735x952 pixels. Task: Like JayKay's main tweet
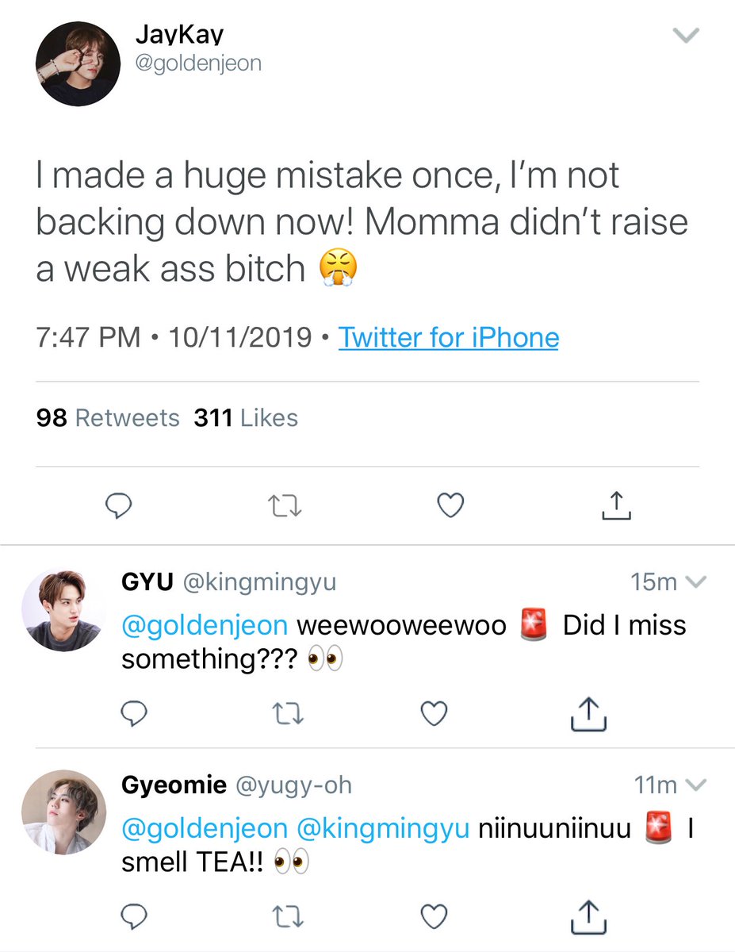tap(450, 505)
